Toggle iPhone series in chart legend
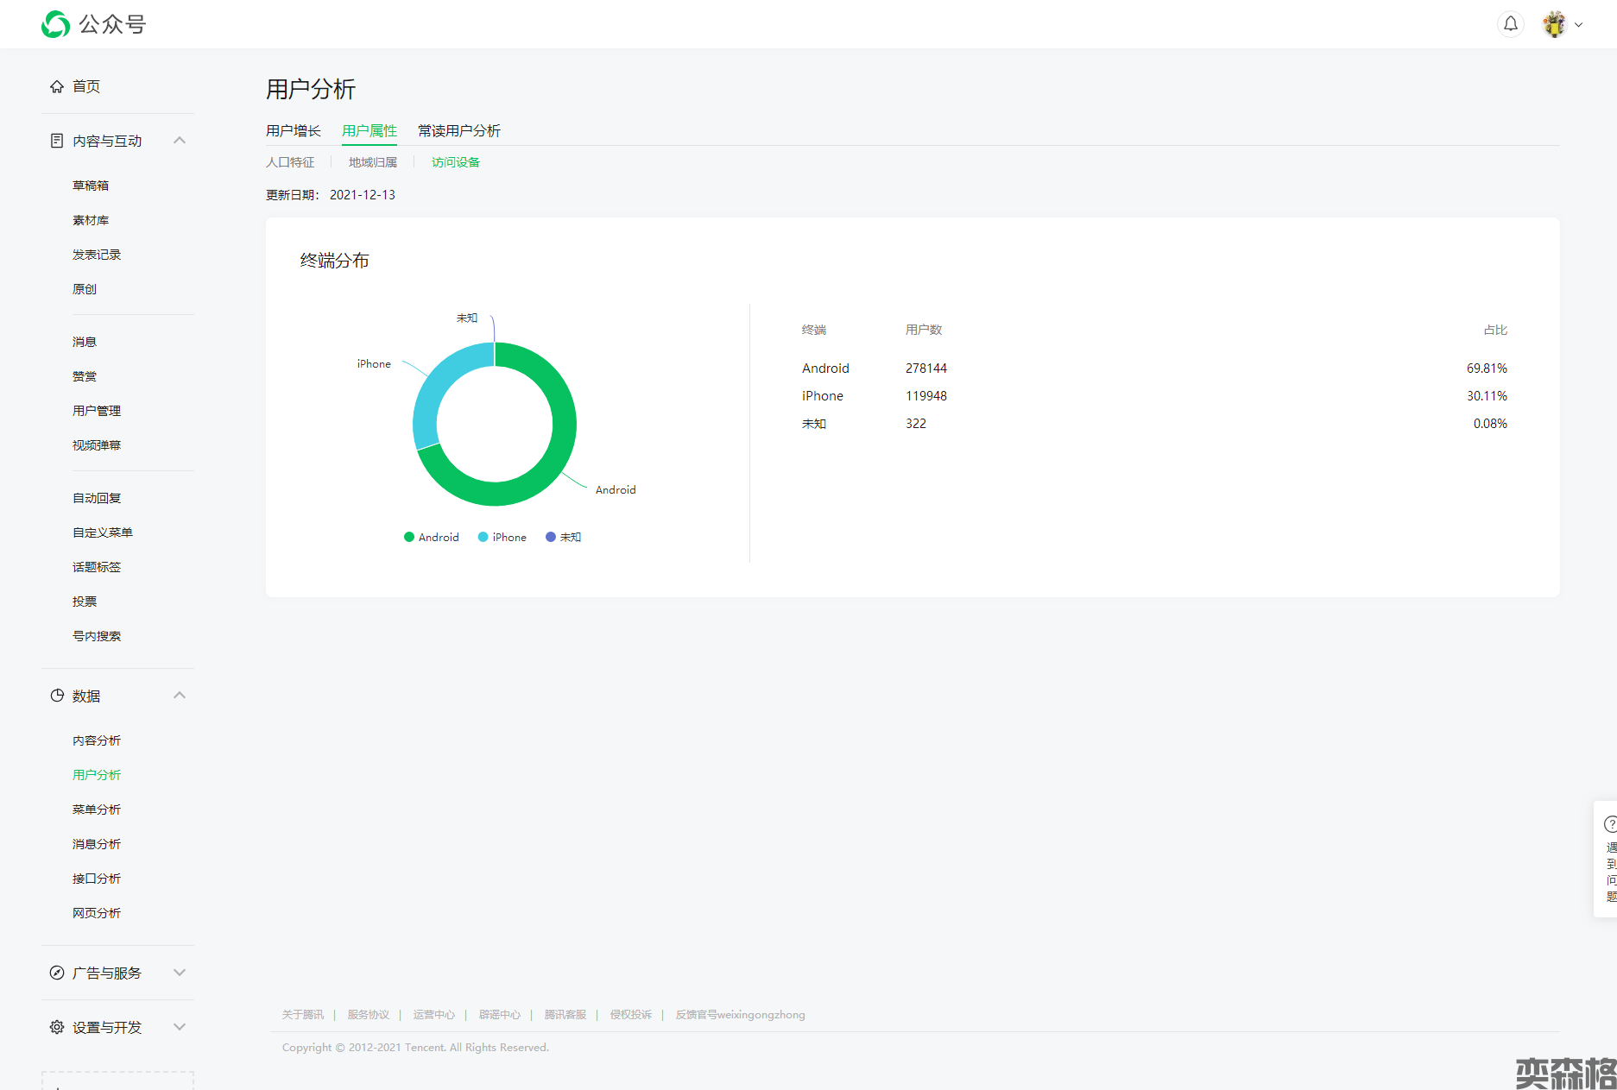 (502, 537)
